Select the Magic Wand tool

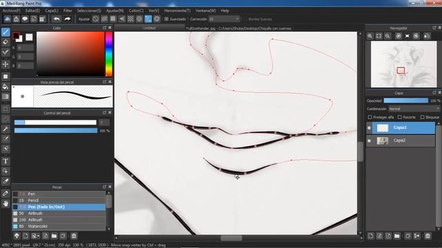click(x=6, y=129)
